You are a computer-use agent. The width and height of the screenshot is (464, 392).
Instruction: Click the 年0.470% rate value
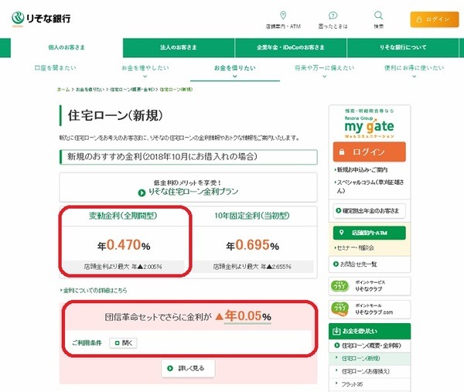coord(124,245)
